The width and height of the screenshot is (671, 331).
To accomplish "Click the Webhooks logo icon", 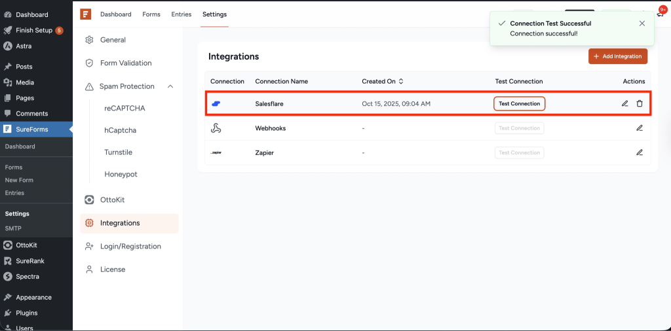I will [216, 128].
